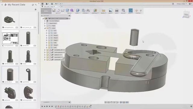Open the spannhebel thumbnail in data panel
The image size is (193, 109).
point(28,74)
